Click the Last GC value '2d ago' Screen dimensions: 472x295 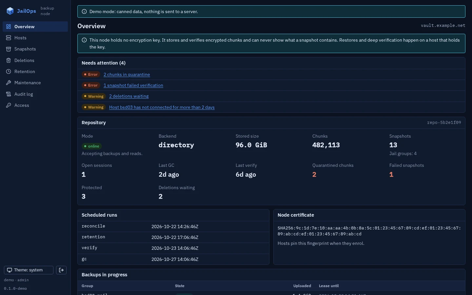click(169, 174)
